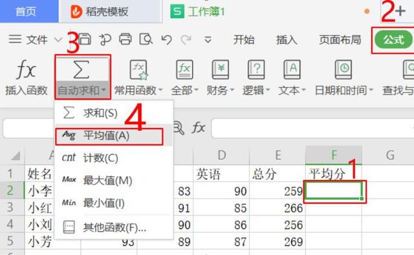Open the 常用函数 star icon
The image size is (414, 255).
[x=138, y=70]
